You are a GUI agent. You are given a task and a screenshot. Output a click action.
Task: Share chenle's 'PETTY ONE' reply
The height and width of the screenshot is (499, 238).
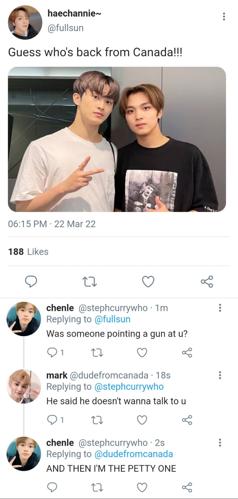(x=187, y=487)
